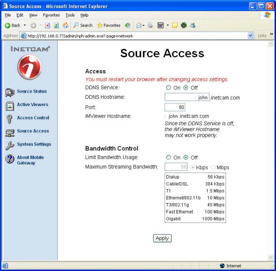Open the View menu
Screen dimensions: 276x271
click(x=33, y=15)
